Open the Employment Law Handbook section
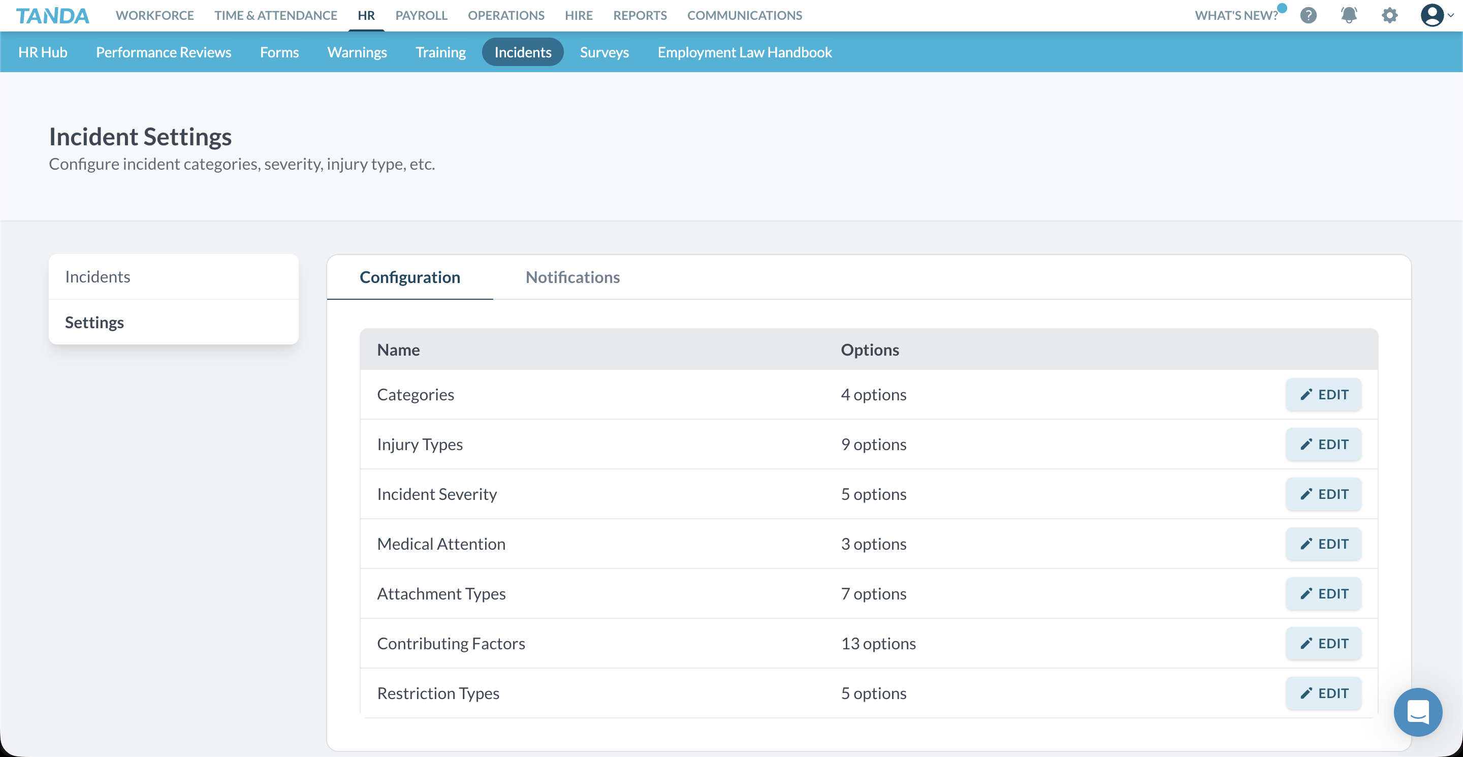 pyautogui.click(x=745, y=52)
